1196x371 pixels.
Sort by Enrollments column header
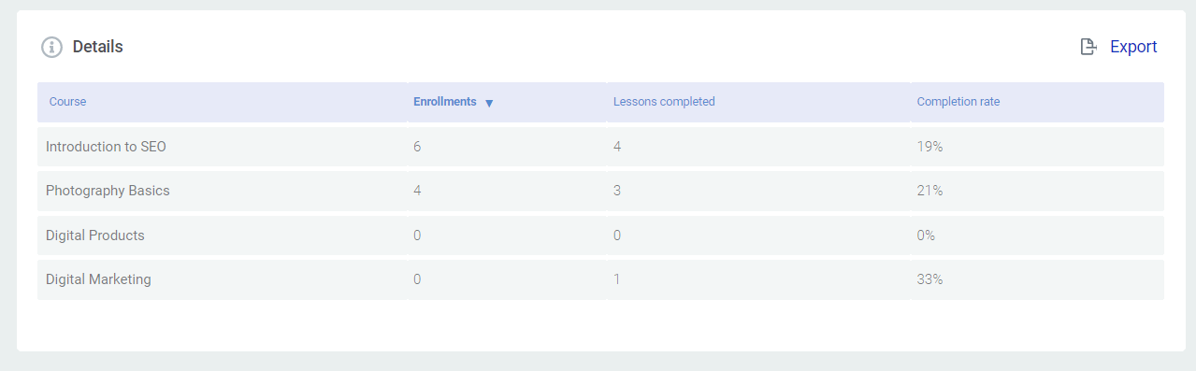tap(445, 102)
